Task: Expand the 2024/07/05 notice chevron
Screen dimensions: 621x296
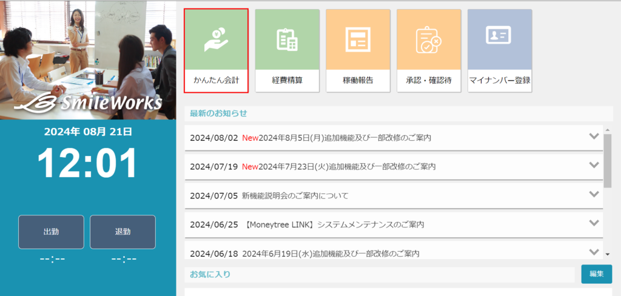Action: coord(594,193)
